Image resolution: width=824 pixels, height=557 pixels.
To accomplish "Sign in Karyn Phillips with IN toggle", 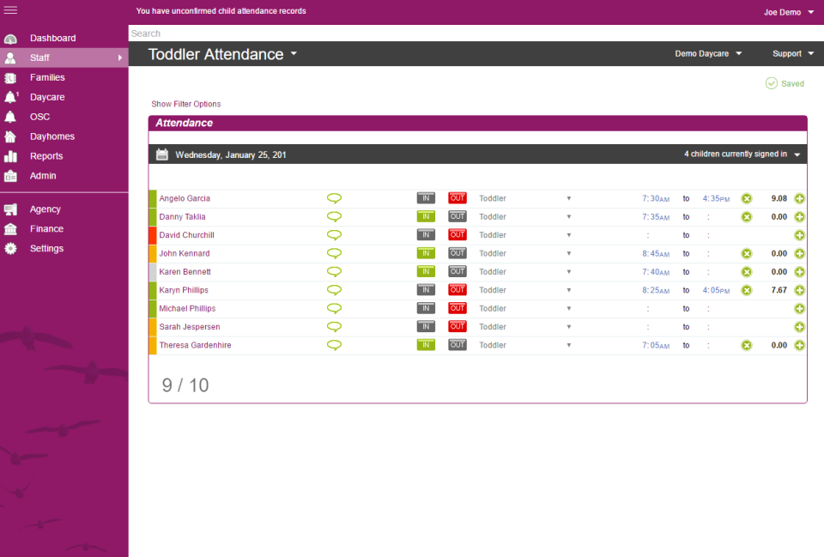I will tap(426, 290).
